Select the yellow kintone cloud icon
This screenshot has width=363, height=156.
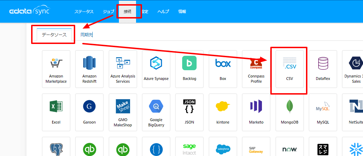pyautogui.click(x=223, y=106)
